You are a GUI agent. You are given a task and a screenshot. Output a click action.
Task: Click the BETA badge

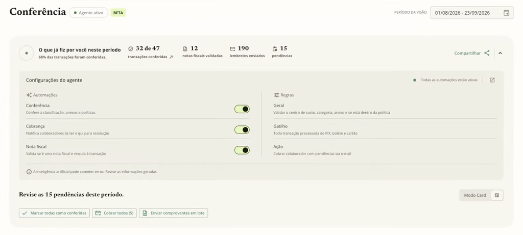[118, 13]
